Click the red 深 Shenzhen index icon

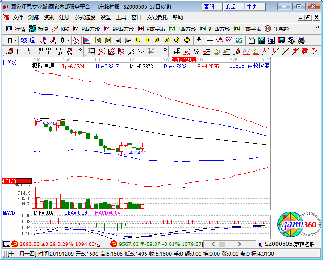114,244
